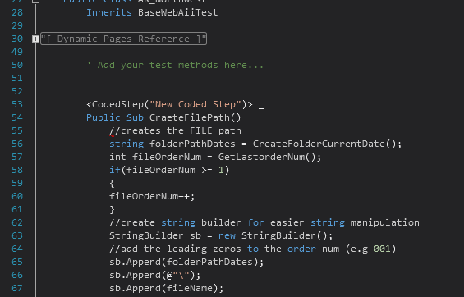Click line number 67 in the gutter
464x297 pixels.
[17, 288]
